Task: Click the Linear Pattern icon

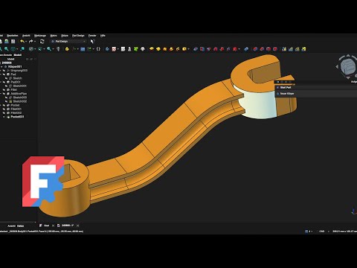Action: click(291, 49)
